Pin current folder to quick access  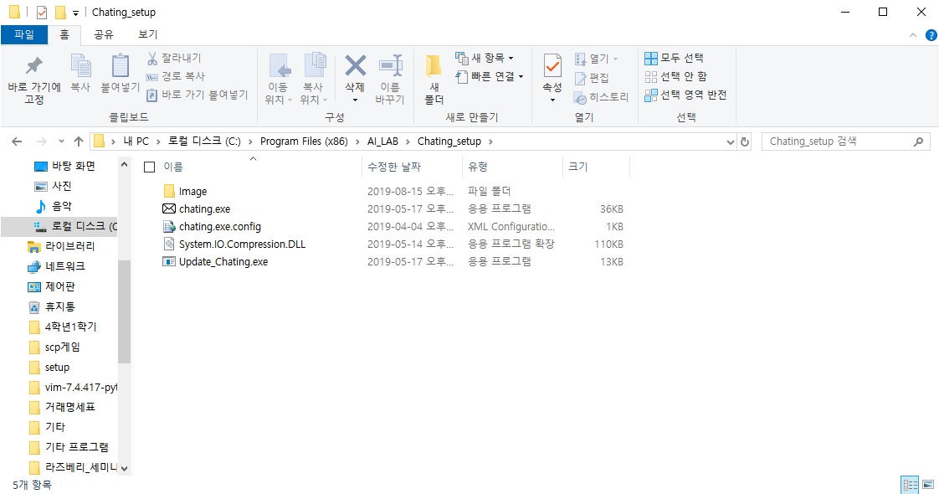[33, 80]
